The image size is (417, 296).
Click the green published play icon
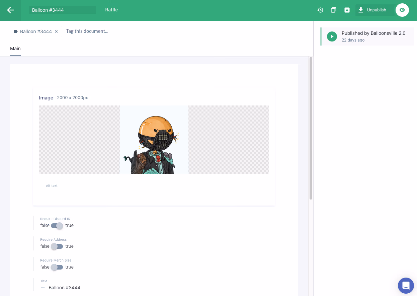pyautogui.click(x=332, y=36)
